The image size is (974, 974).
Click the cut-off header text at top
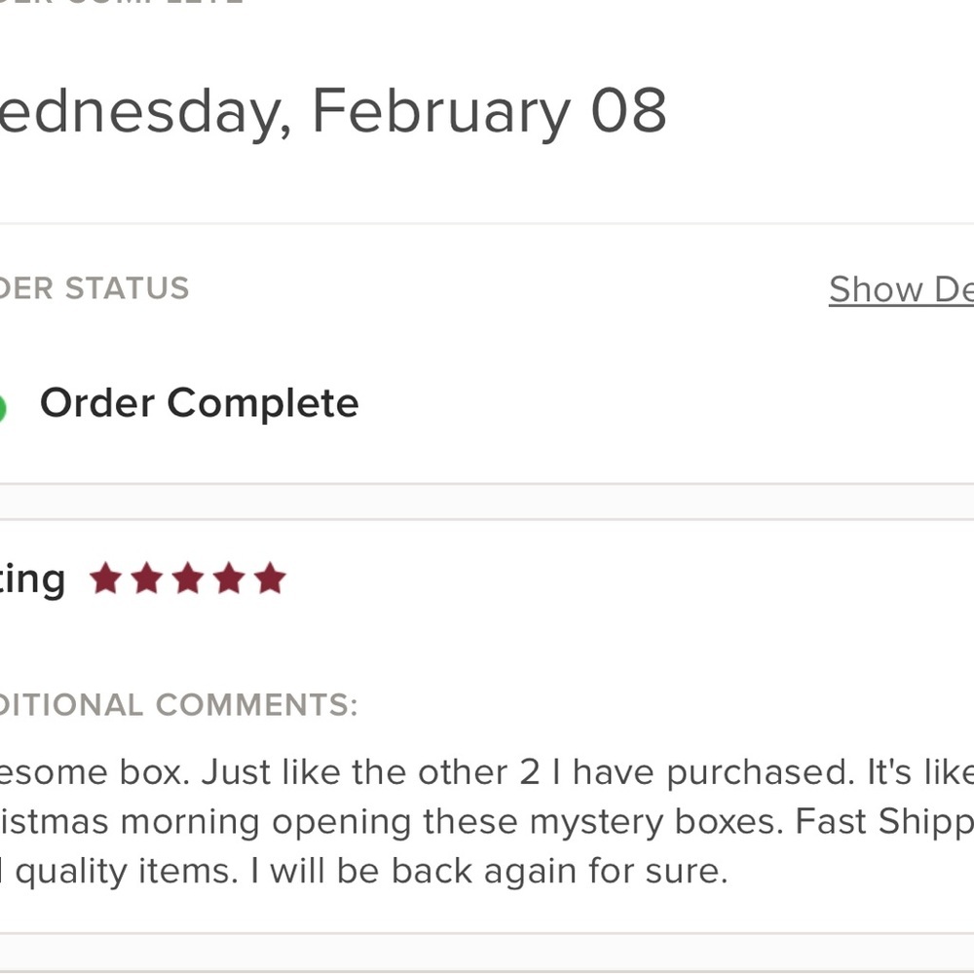122,3
